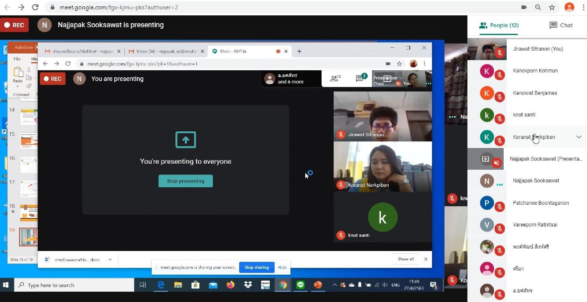Hide the screen sharing notification bar

[x=282, y=267]
